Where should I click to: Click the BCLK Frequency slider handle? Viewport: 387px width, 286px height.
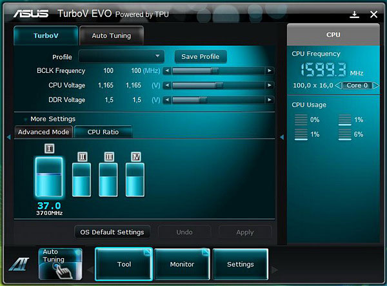pos(215,71)
